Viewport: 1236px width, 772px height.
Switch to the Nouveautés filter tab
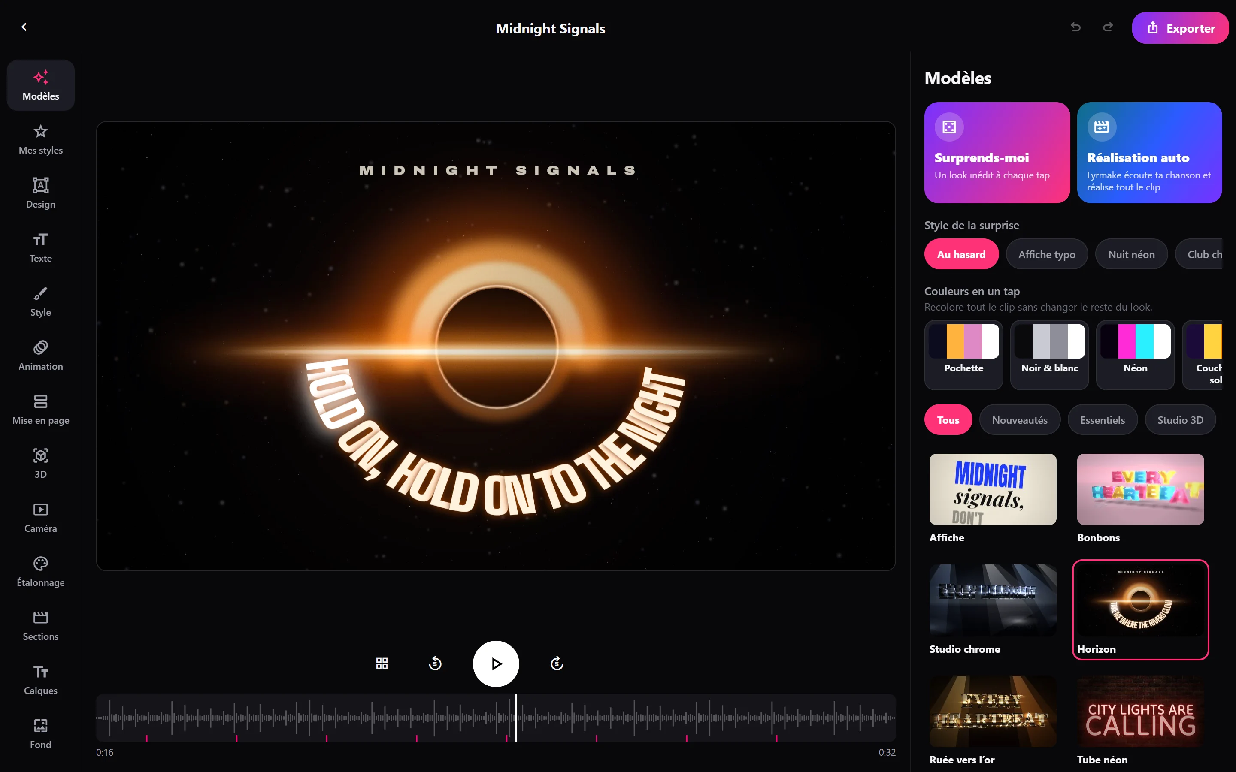(x=1019, y=420)
